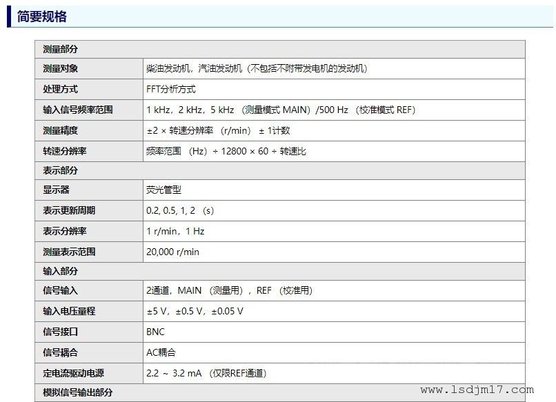Click the 简要规格 section heading
The height and width of the screenshot is (402, 556).
click(41, 17)
